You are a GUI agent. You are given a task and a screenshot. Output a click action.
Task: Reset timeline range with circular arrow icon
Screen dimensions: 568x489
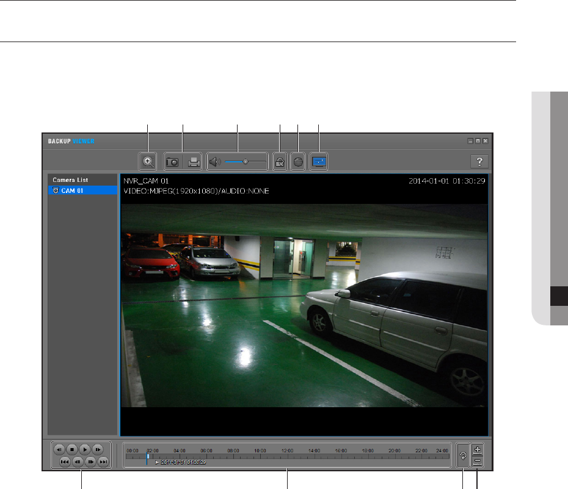tap(462, 455)
